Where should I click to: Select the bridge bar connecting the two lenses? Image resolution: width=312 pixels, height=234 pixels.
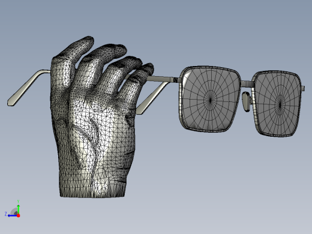(x=248, y=83)
